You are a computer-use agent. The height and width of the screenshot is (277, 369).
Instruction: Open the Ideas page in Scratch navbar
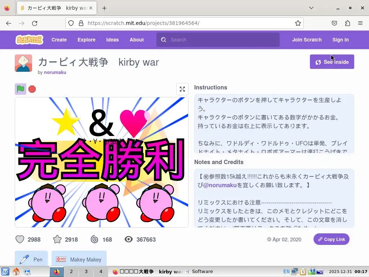(x=112, y=40)
